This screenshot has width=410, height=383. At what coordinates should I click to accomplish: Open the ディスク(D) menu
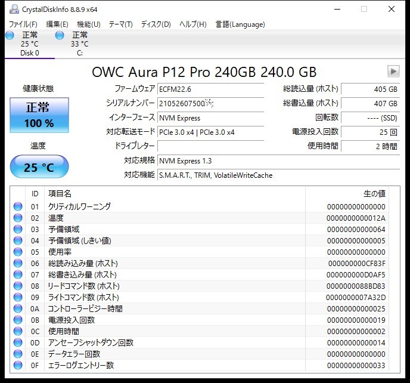tap(156, 24)
